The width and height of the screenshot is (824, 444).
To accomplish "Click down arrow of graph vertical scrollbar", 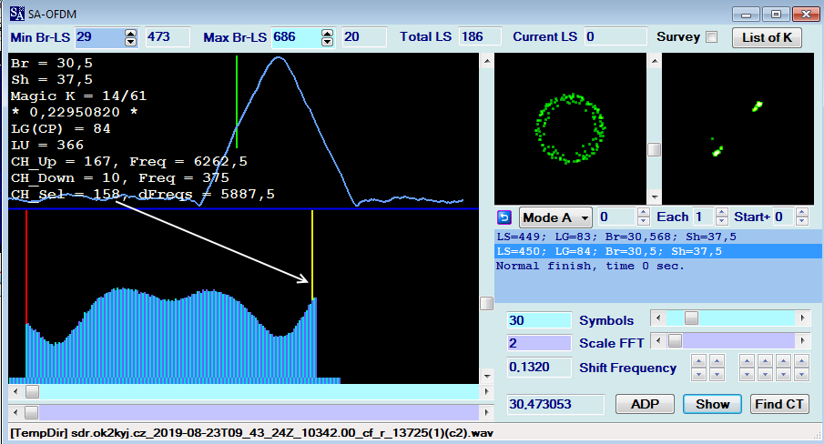I will click(x=487, y=376).
